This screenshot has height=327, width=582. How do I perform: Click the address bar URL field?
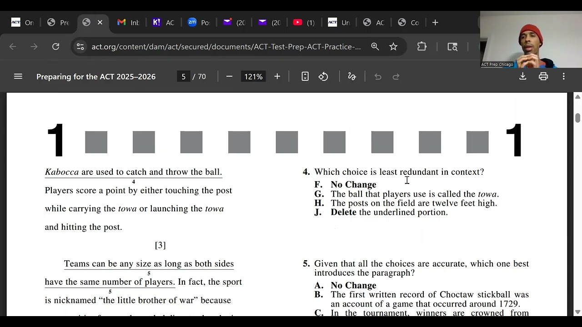tap(226, 46)
